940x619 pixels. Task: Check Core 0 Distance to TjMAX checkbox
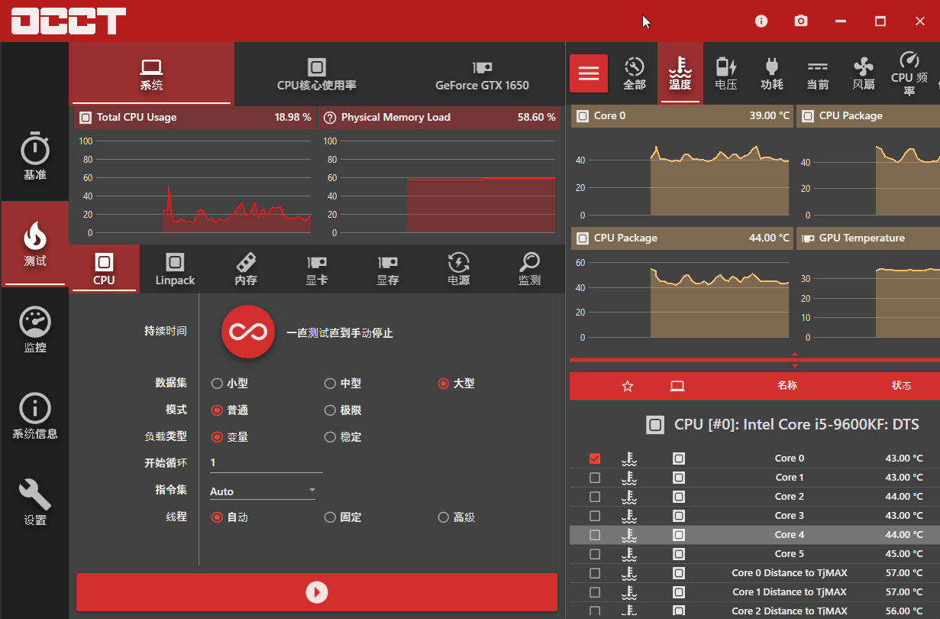coord(595,573)
